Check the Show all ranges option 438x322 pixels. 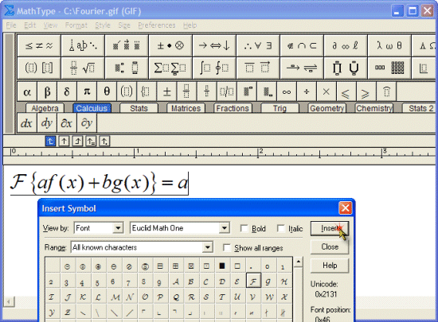coord(227,248)
